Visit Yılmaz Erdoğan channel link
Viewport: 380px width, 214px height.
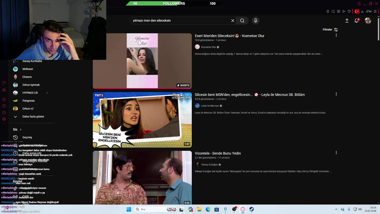click(x=209, y=165)
